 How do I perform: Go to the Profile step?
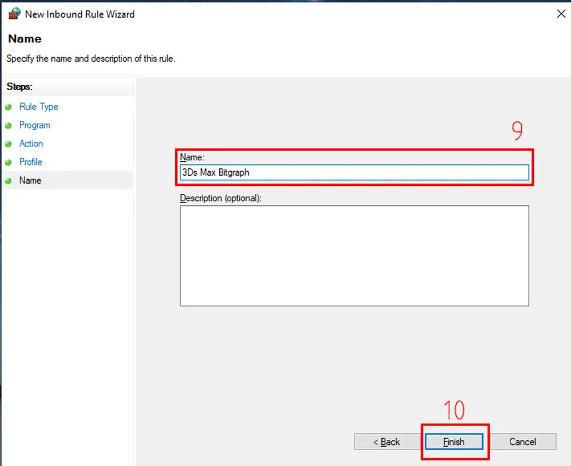pos(31,162)
